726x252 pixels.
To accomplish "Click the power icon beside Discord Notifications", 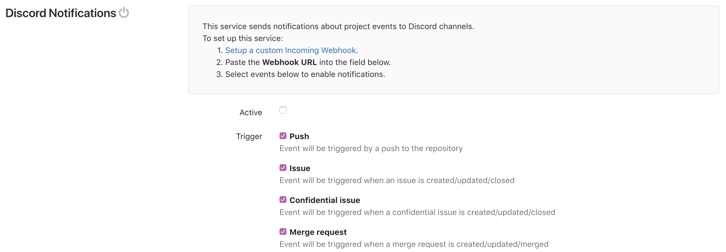I will click(x=124, y=13).
